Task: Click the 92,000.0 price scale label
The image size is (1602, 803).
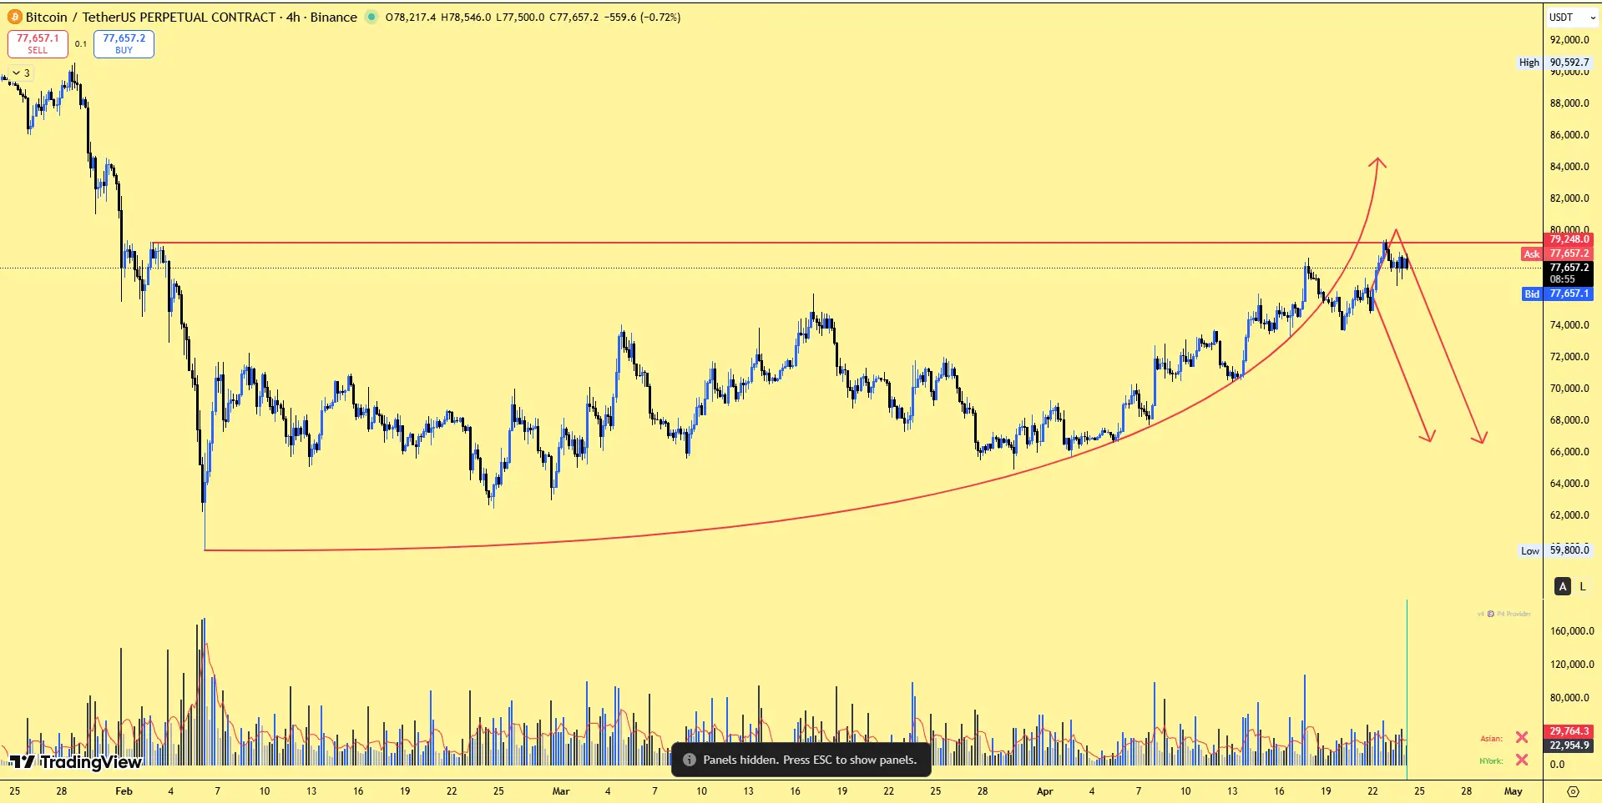Action: click(1569, 40)
